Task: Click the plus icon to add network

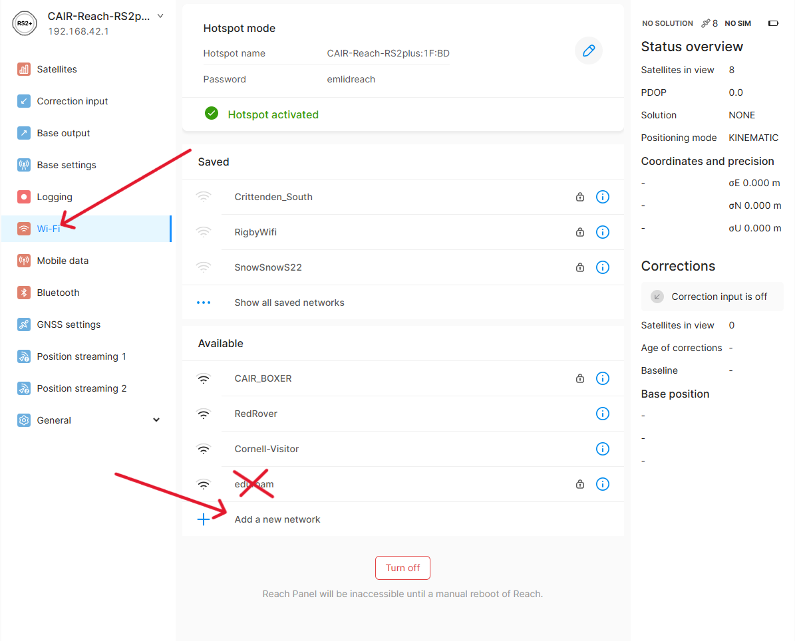Action: point(204,519)
